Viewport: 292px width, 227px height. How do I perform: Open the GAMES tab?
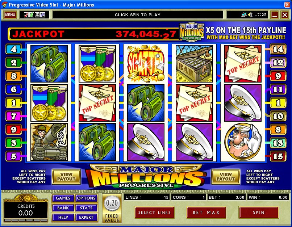tap(63, 198)
